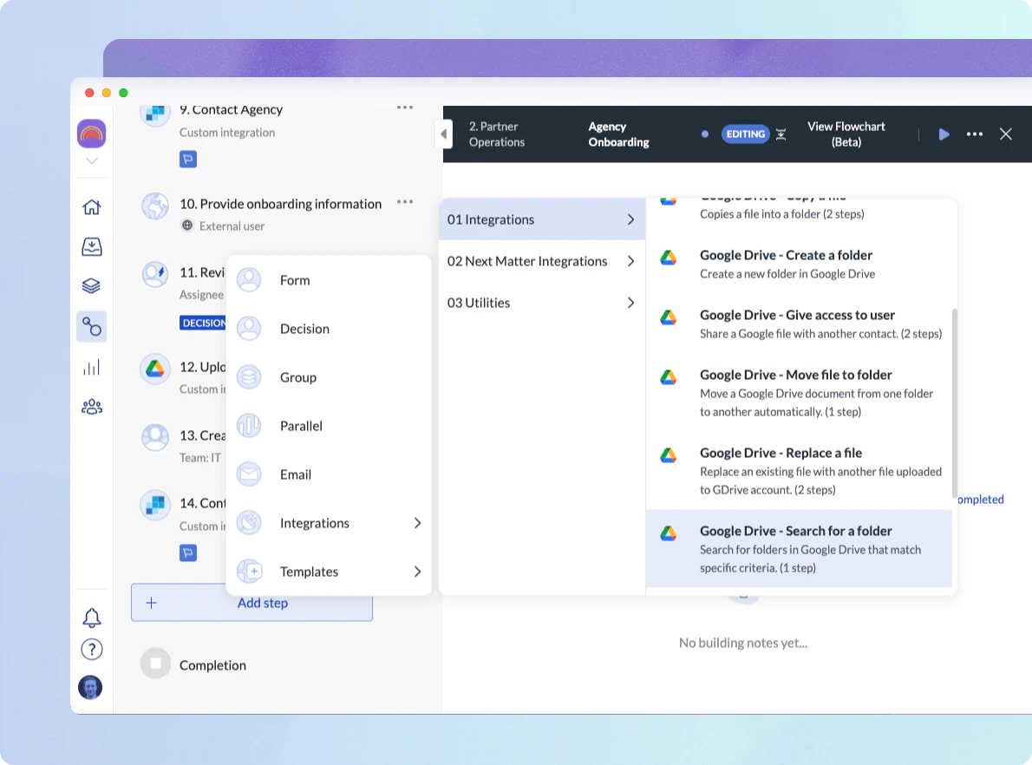The image size is (1032, 765).
Task: Click the plus icon in Add step
Action: click(x=152, y=603)
